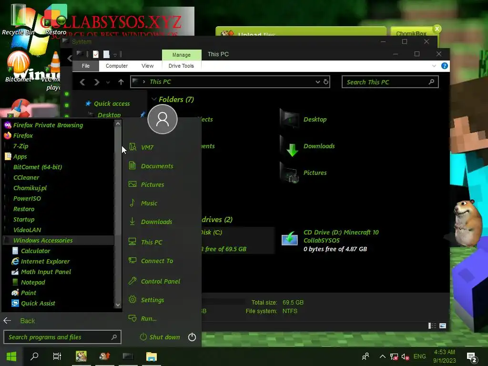Expand the 7-Zip program folder
488x366 pixels.
pyautogui.click(x=20, y=146)
